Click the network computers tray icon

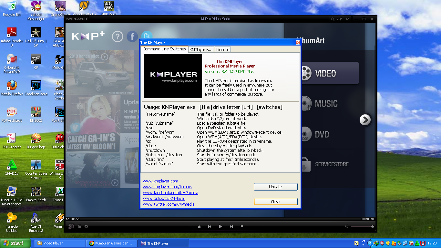pos(405,243)
